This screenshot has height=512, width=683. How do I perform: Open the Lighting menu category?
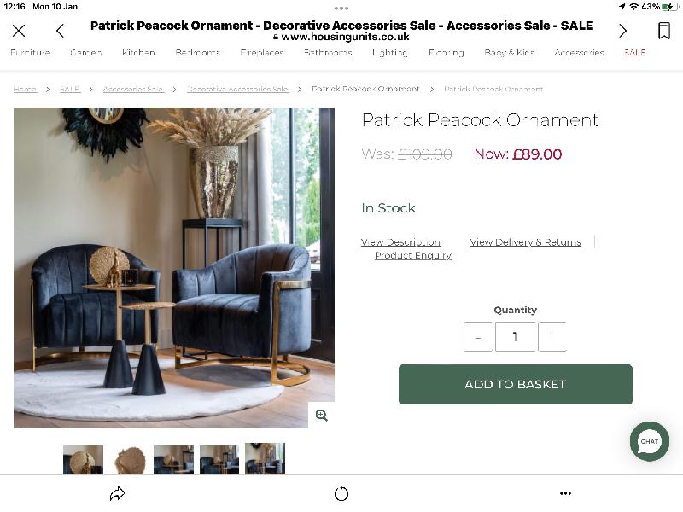(390, 53)
